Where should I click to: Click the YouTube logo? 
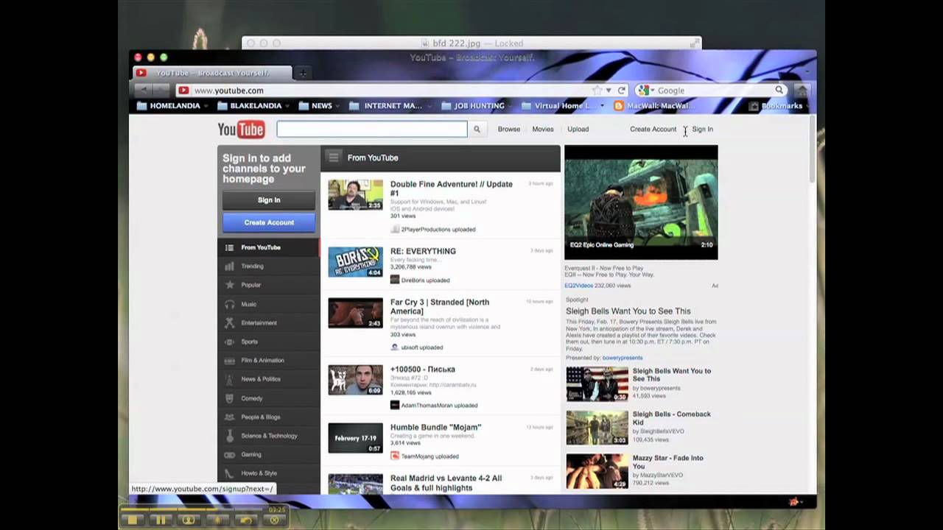(241, 130)
